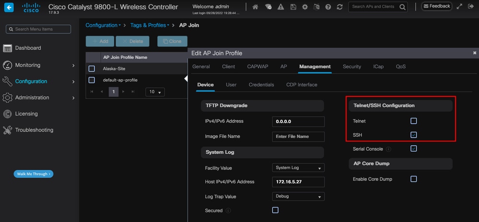Close the Edit AP Join Profile panel

pyautogui.click(x=474, y=53)
